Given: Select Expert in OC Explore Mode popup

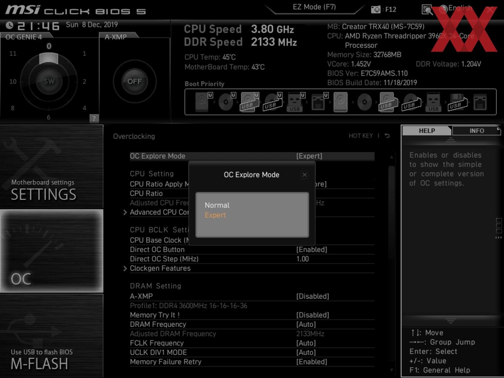Looking at the screenshot, I should coord(215,215).
